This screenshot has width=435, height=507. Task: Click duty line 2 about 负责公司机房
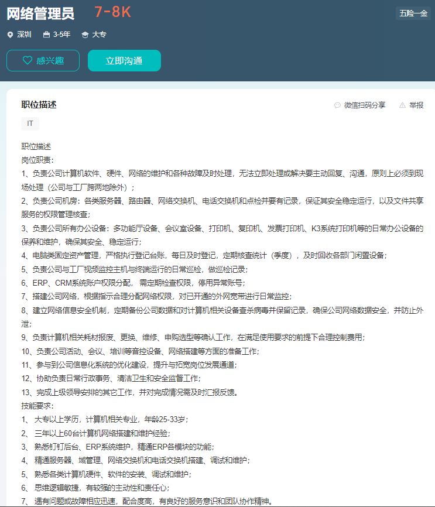222,208
